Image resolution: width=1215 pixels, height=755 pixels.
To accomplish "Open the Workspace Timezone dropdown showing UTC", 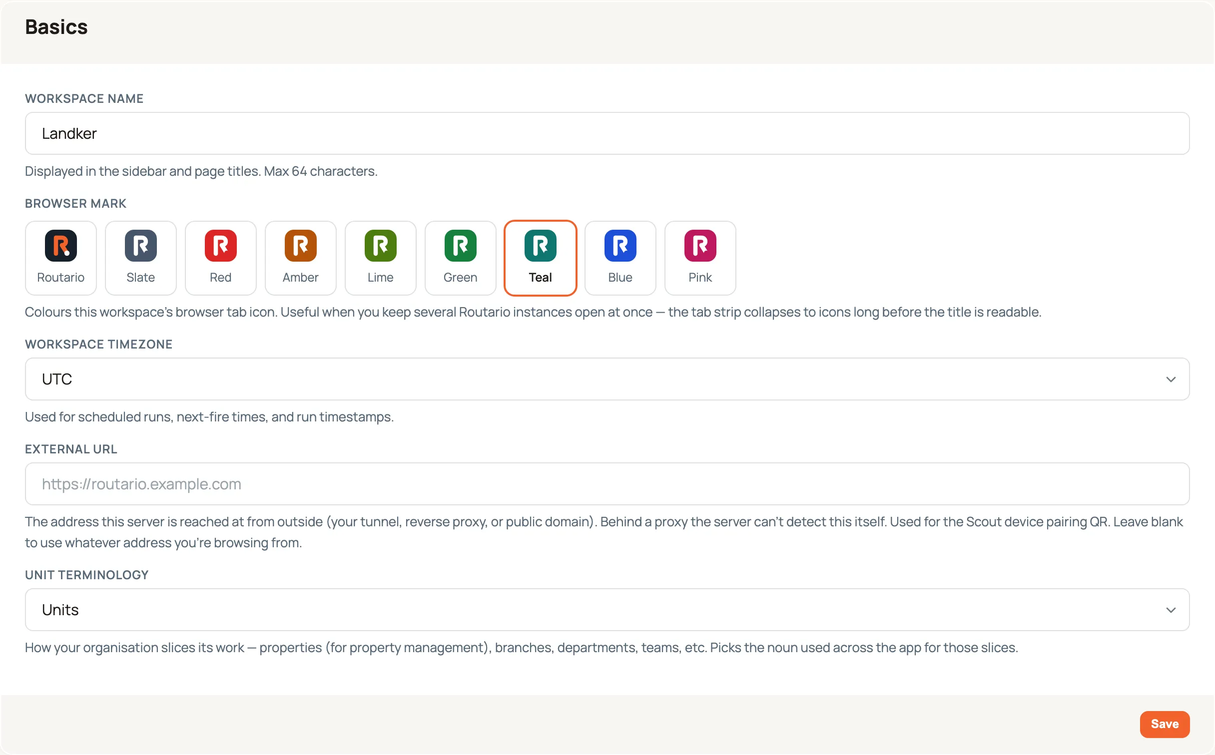I will [x=607, y=379].
